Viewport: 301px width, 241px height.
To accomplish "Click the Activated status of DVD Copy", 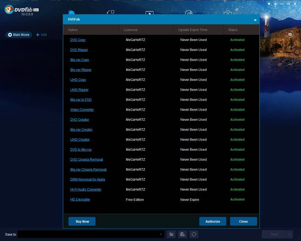I will pyautogui.click(x=237, y=40).
